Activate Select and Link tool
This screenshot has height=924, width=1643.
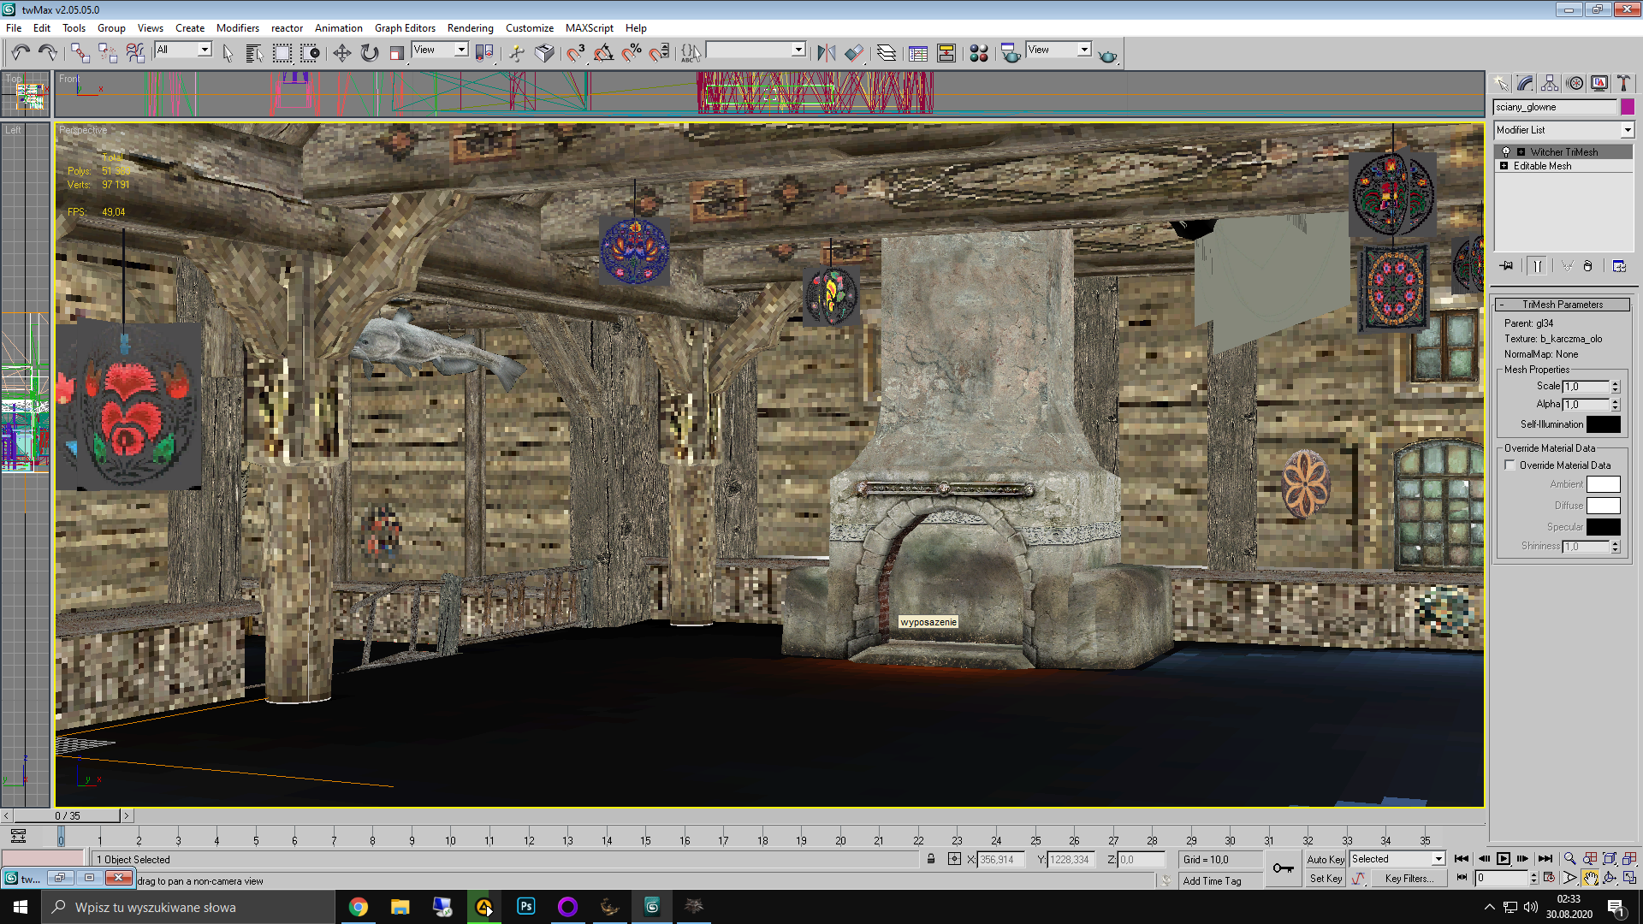[80, 53]
